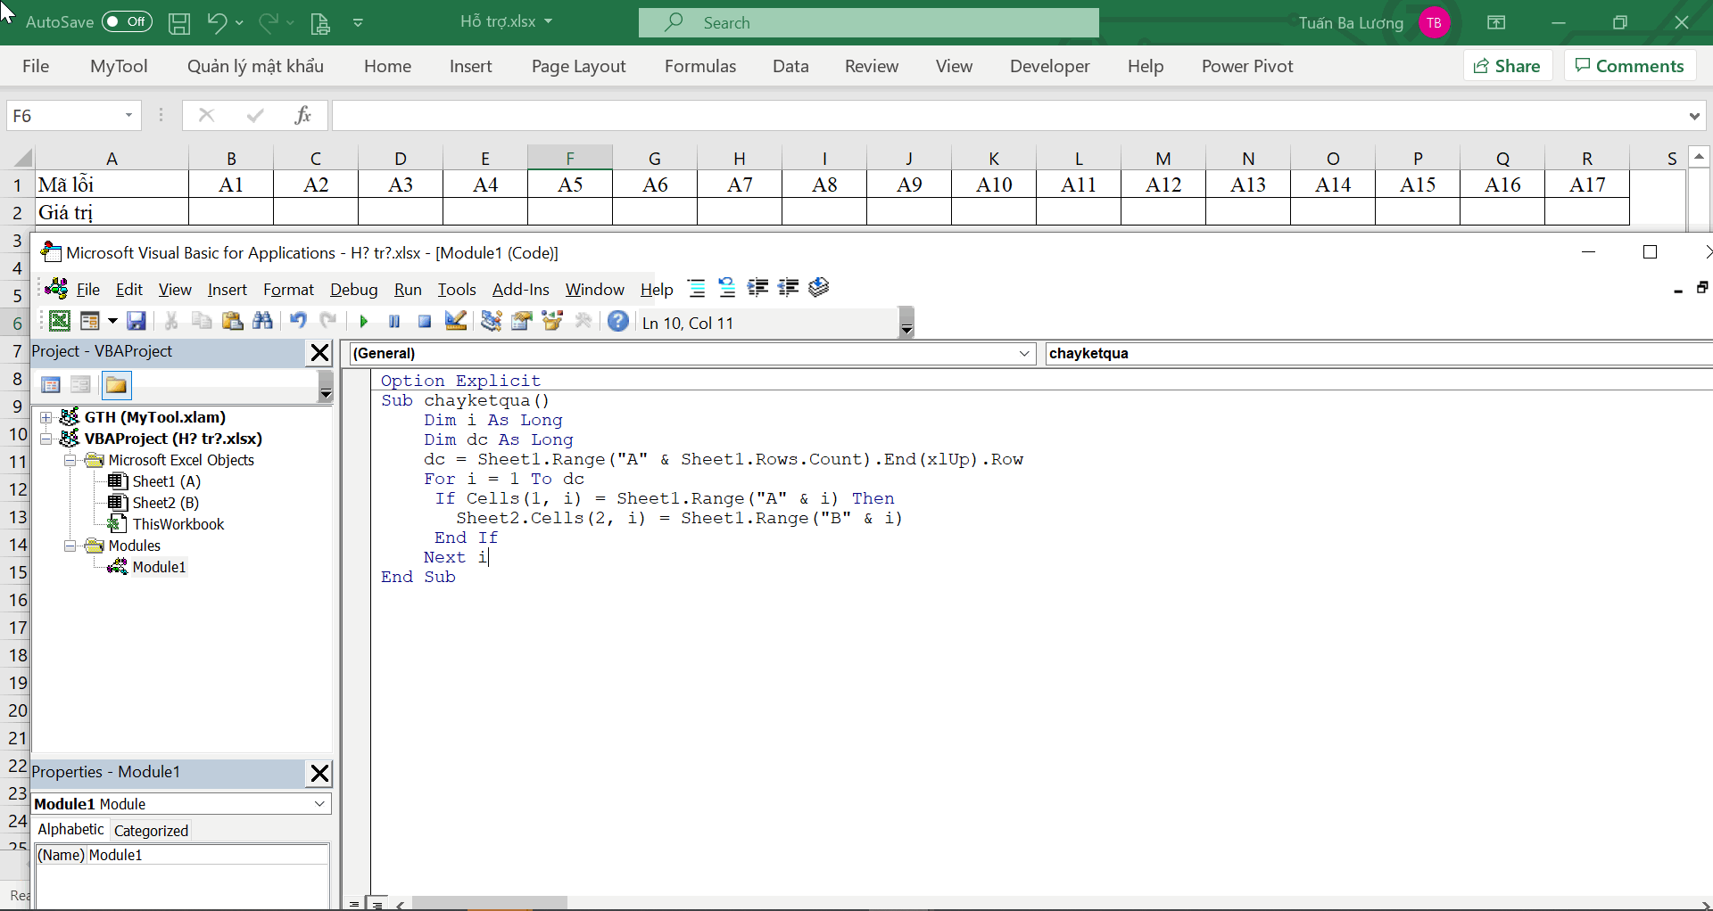Click the Outdent icon next to Help menu
This screenshot has height=911, width=1713.
point(788,288)
